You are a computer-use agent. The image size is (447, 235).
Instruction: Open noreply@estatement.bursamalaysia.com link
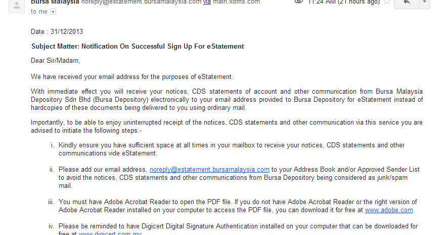(x=209, y=169)
